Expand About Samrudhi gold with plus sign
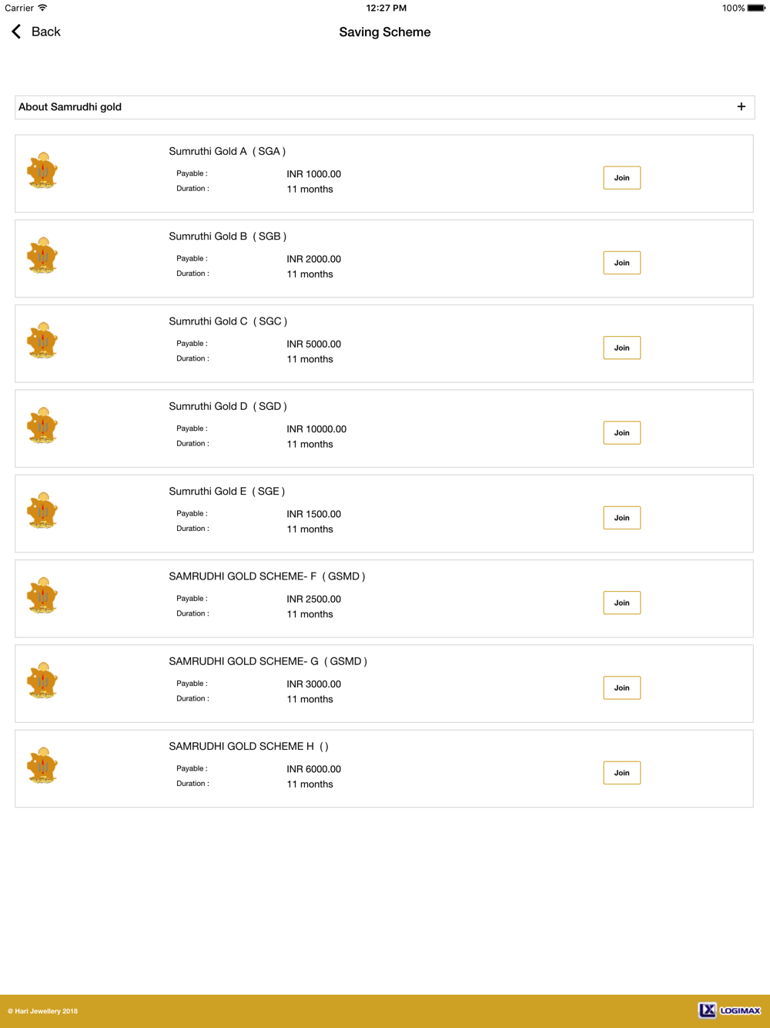Screen dimensions: 770x1028 pyautogui.click(x=741, y=107)
